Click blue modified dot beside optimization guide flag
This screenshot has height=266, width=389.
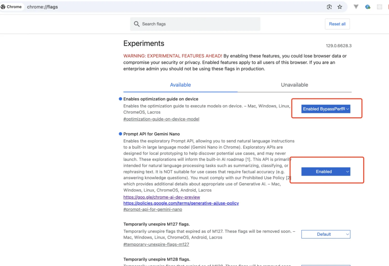pos(120,99)
